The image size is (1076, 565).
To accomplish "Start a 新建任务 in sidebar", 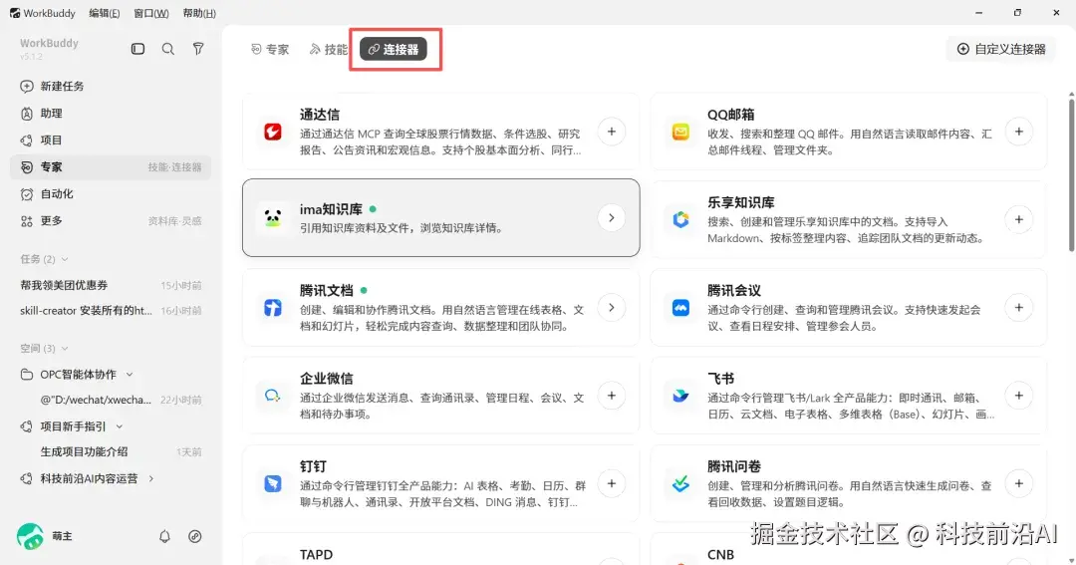I will [x=110, y=86].
